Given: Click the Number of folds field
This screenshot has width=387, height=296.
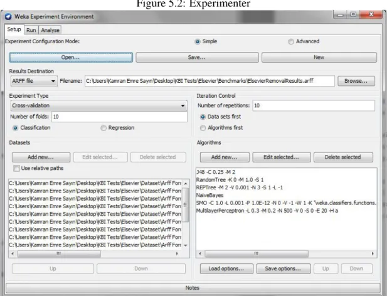Looking at the screenshot, I should [119, 117].
